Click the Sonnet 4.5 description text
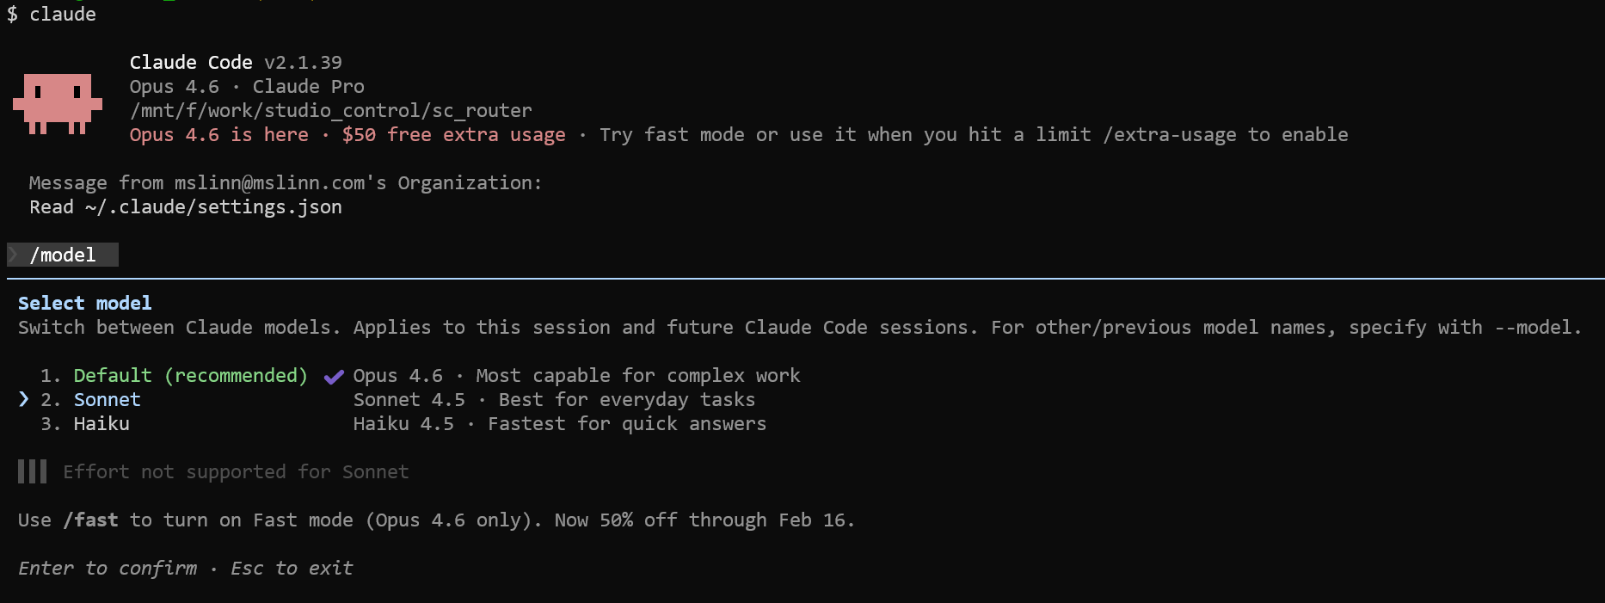Image resolution: width=1605 pixels, height=603 pixels. pyautogui.click(x=554, y=400)
